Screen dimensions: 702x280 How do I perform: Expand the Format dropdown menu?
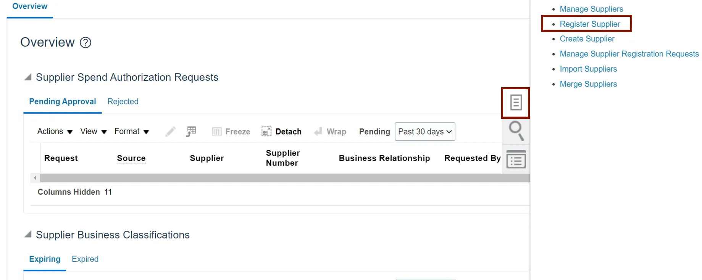tap(132, 132)
